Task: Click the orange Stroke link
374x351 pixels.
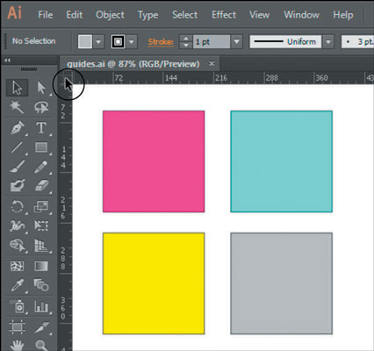Action: [161, 42]
